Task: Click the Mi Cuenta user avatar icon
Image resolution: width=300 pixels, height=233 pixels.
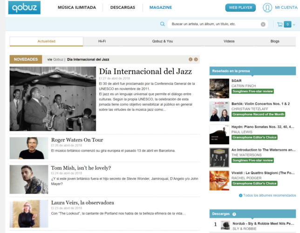Action: pyautogui.click(x=267, y=7)
